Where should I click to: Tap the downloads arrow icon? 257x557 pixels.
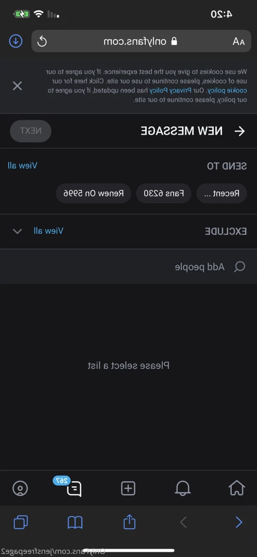[15, 41]
